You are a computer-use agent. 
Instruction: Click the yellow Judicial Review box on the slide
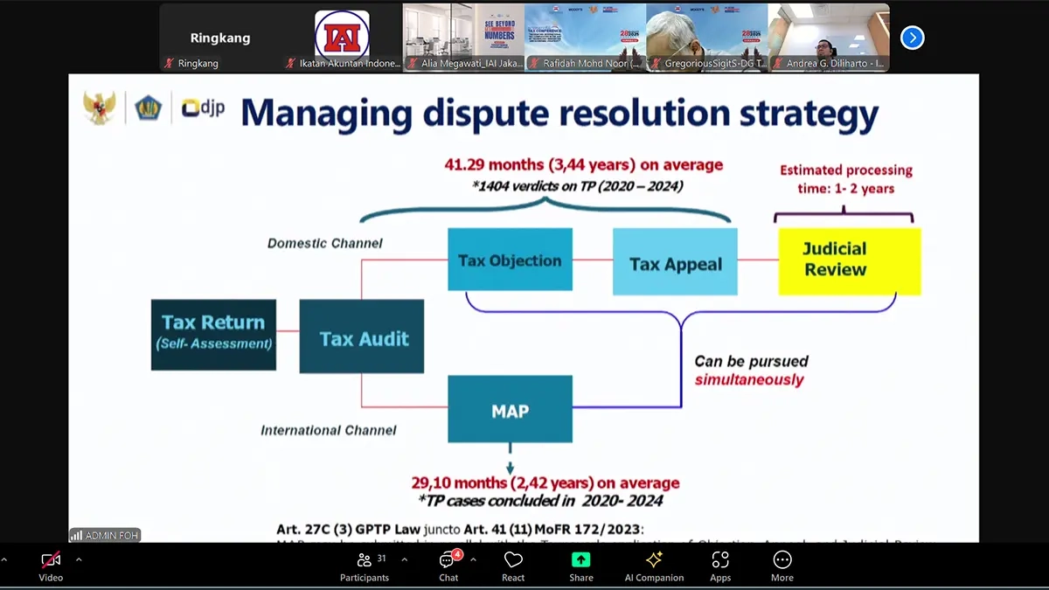coord(849,260)
